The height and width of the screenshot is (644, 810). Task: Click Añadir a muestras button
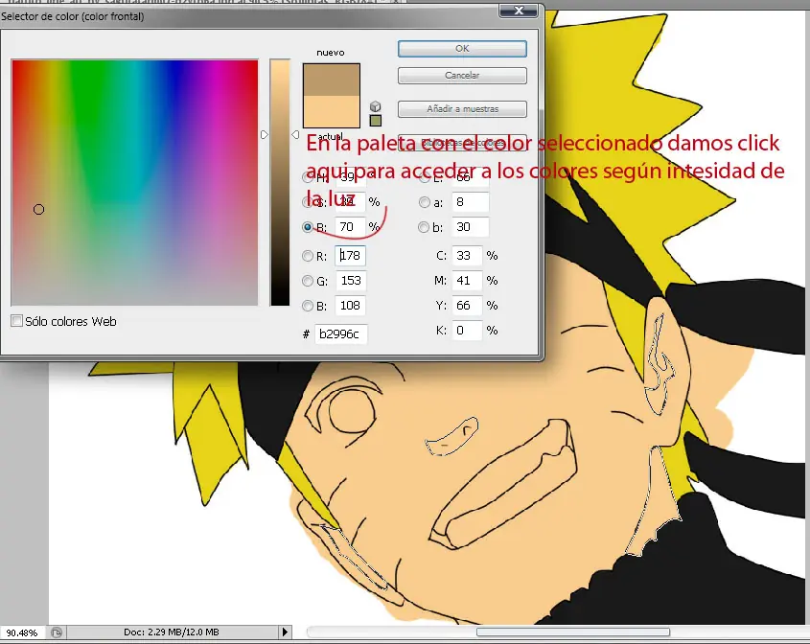pyautogui.click(x=462, y=109)
